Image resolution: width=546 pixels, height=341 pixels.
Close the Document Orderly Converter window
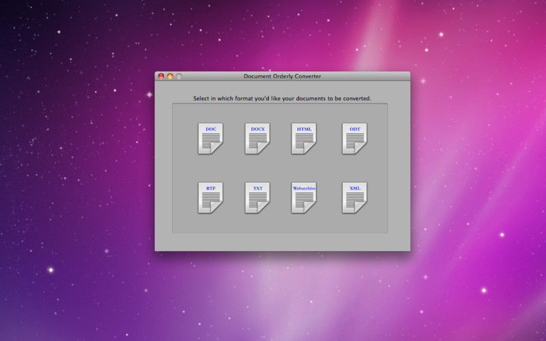coord(161,76)
